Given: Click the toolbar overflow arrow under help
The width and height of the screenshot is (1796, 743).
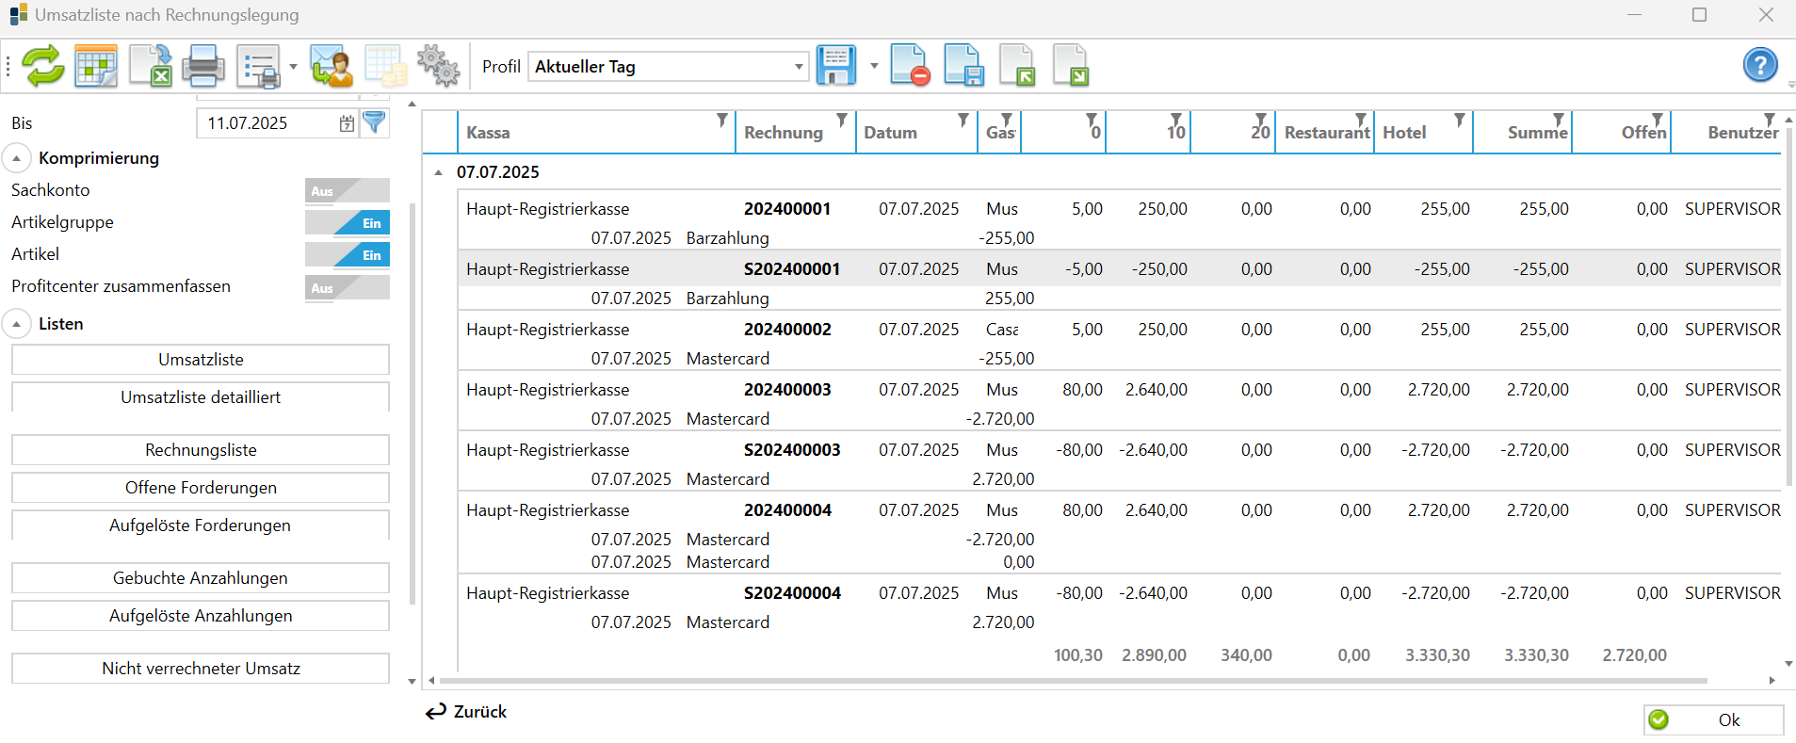Looking at the screenshot, I should click(1791, 86).
